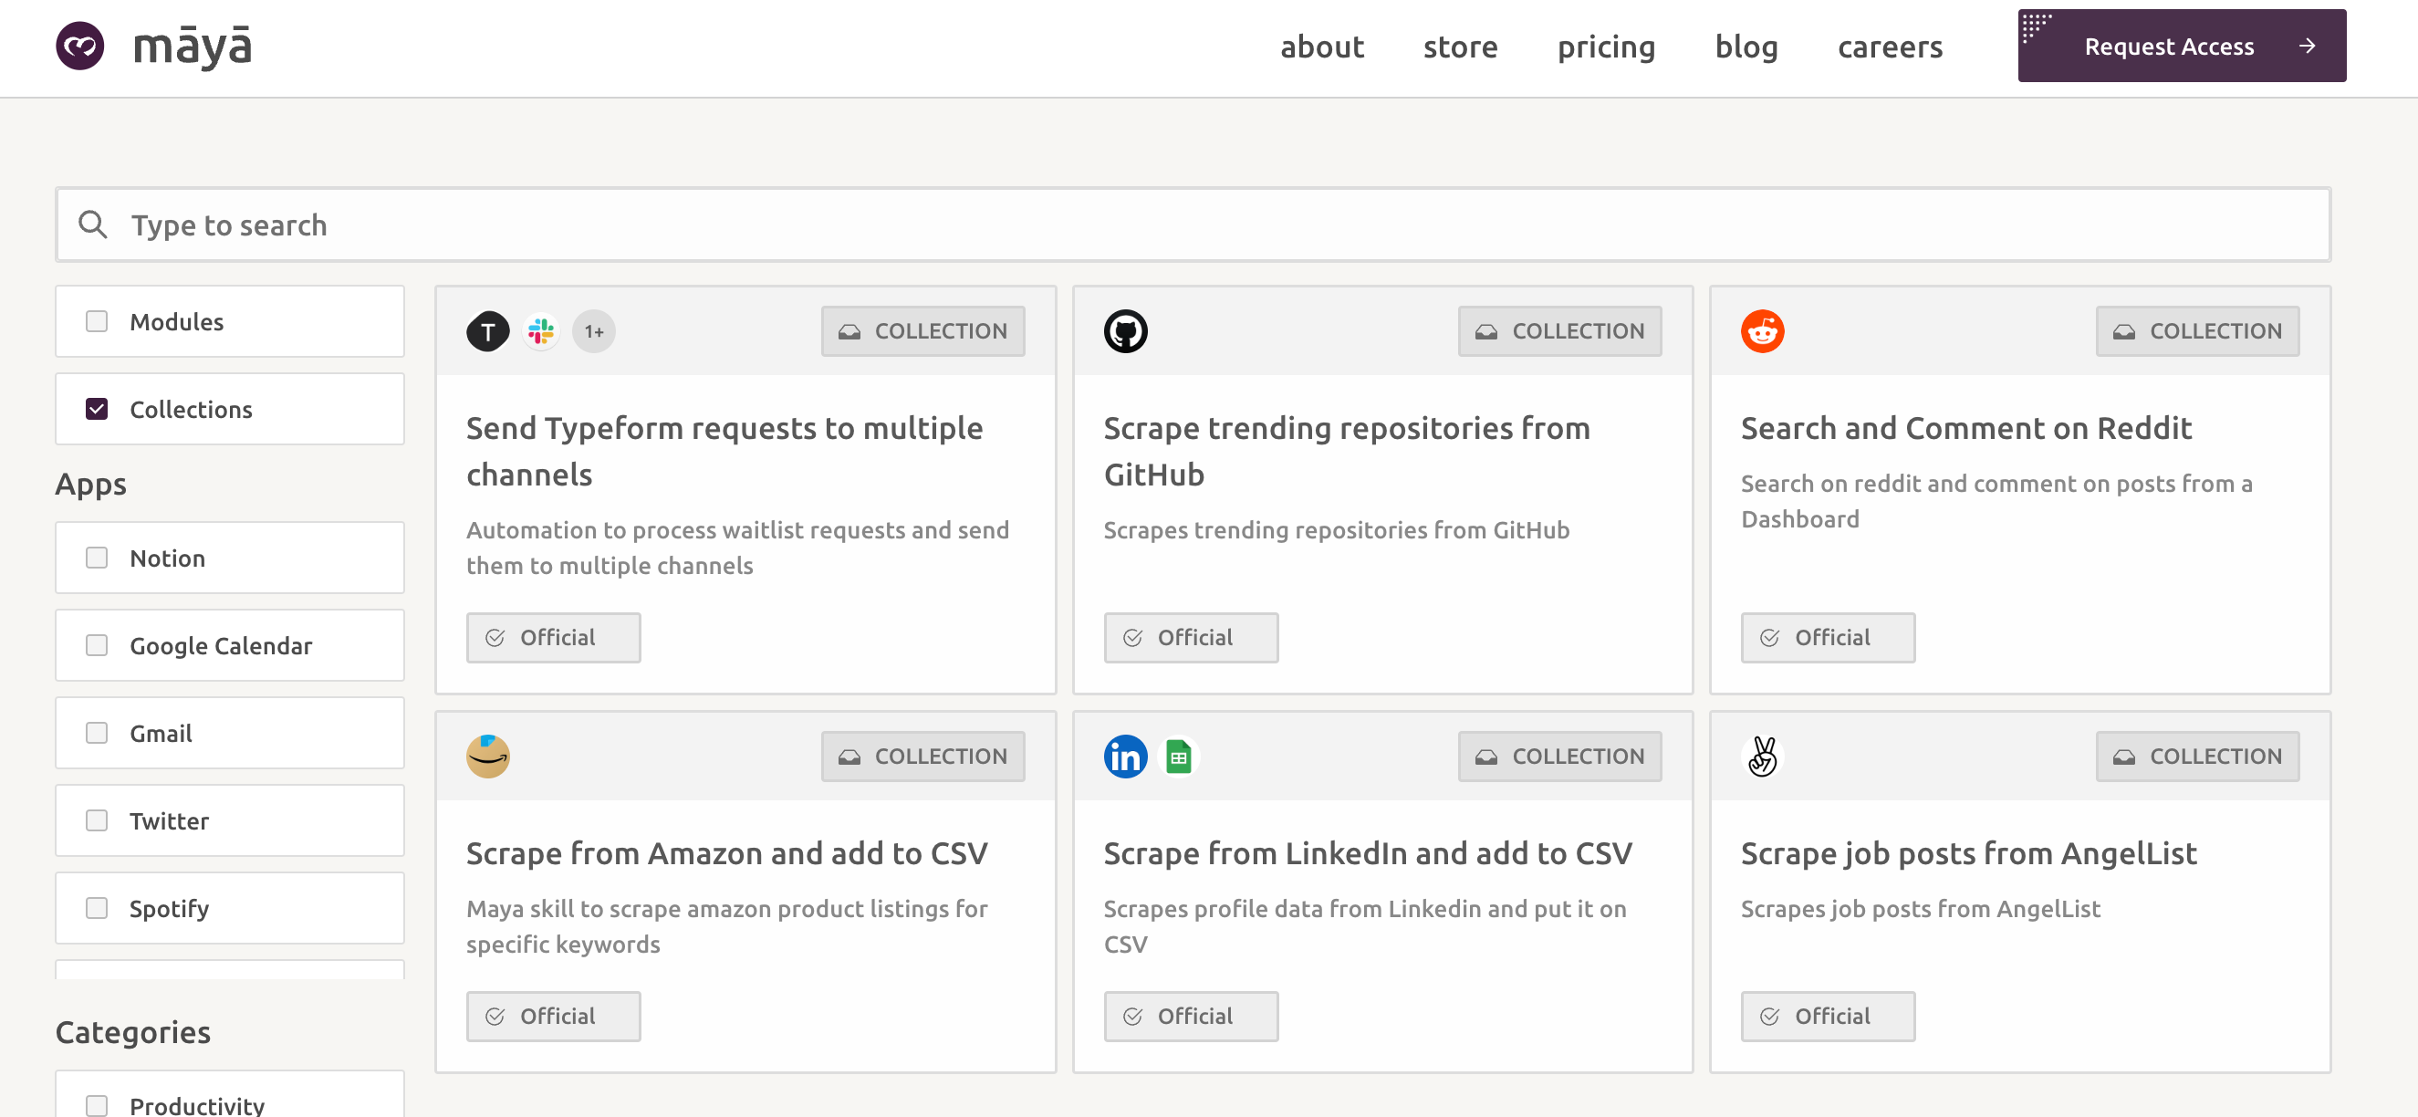This screenshot has width=2418, height=1117.
Task: Open 'Scrape from Amazon and add to CSV' title
Action: 726,853
